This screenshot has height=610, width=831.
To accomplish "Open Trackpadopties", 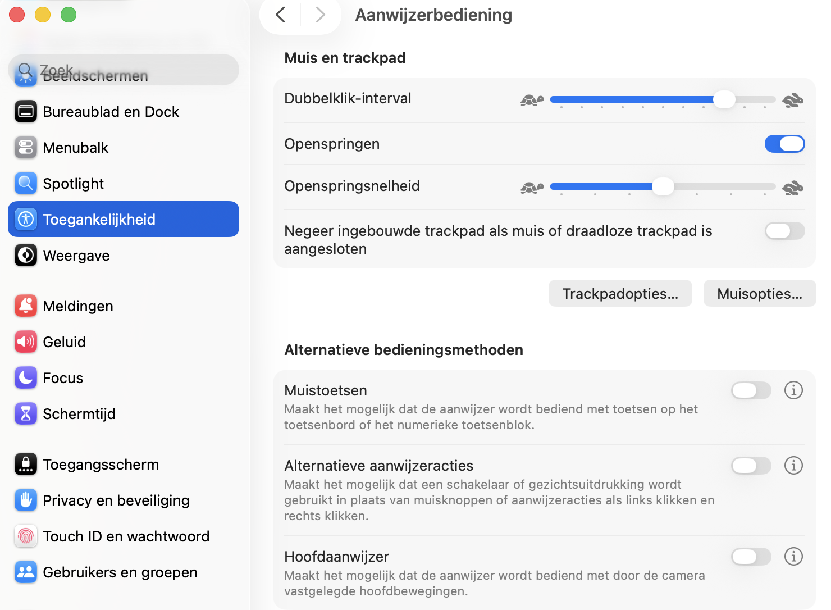I will (620, 293).
